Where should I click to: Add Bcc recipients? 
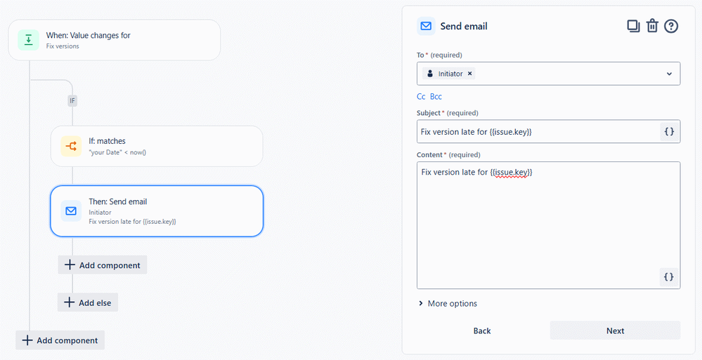436,97
